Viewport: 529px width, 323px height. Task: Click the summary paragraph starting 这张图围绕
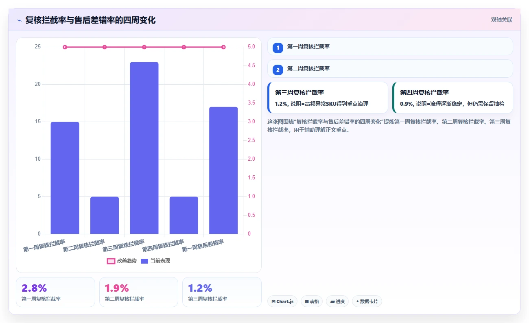pyautogui.click(x=390, y=126)
